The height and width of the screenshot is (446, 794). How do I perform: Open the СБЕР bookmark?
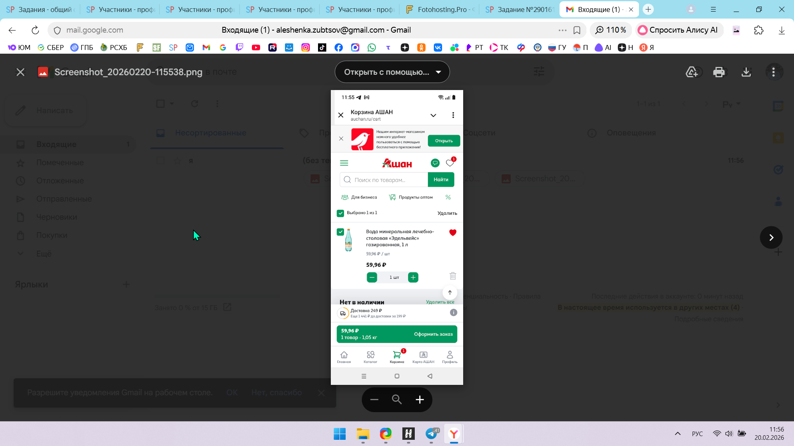point(50,47)
